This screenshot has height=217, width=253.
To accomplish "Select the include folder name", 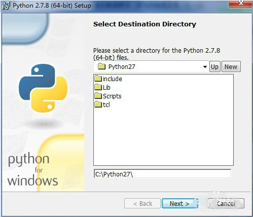I will pyautogui.click(x=113, y=79).
